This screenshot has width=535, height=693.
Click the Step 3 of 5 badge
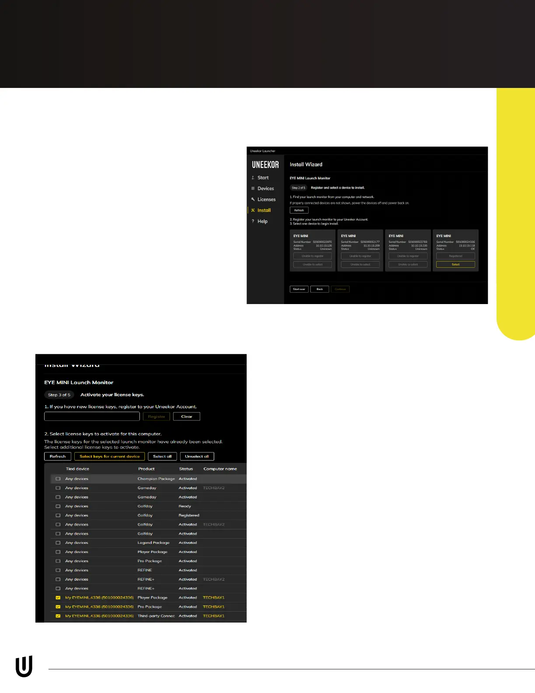(x=59, y=395)
